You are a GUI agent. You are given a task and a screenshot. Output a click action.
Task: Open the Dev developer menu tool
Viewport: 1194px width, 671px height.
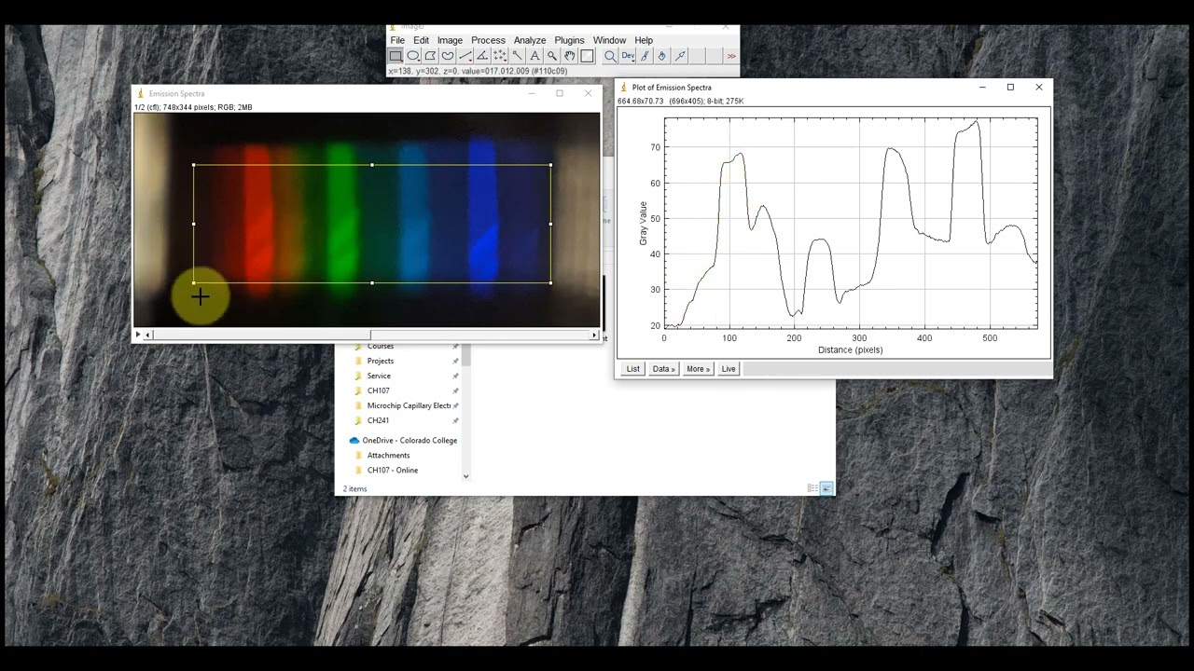pyautogui.click(x=628, y=56)
